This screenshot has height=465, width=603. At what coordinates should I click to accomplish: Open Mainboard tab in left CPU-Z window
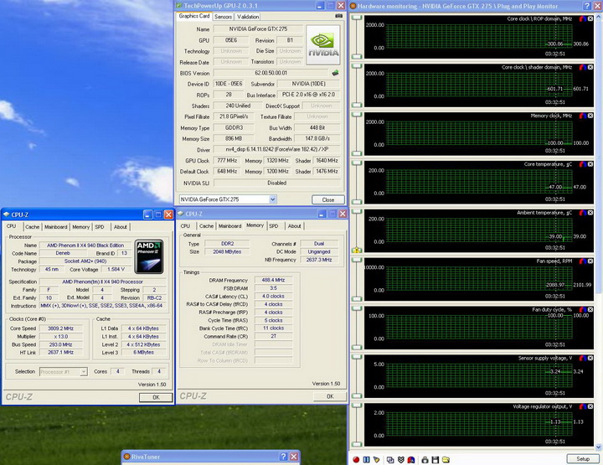click(56, 227)
